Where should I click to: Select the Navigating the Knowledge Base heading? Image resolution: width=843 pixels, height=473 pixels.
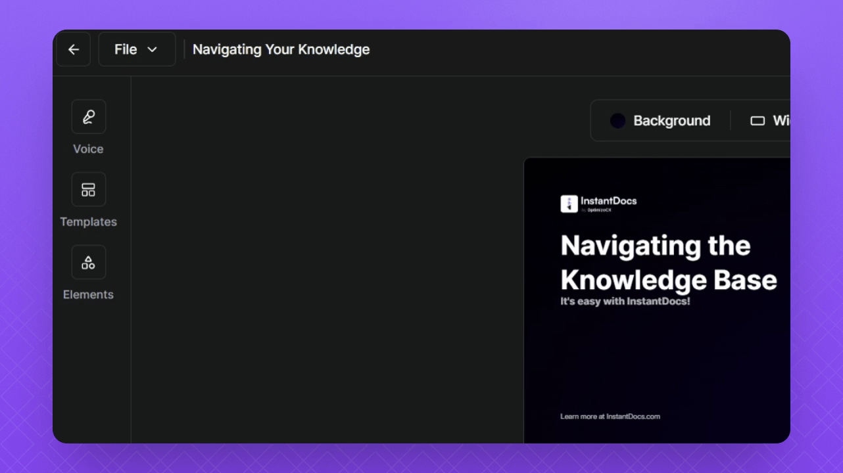tap(668, 263)
